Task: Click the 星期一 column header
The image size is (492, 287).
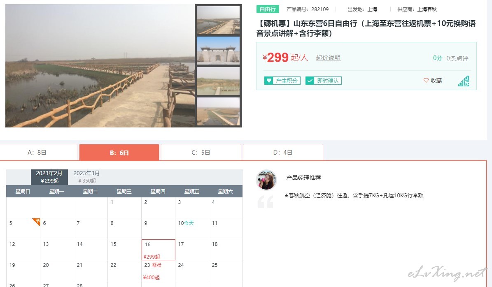Action: (x=57, y=192)
